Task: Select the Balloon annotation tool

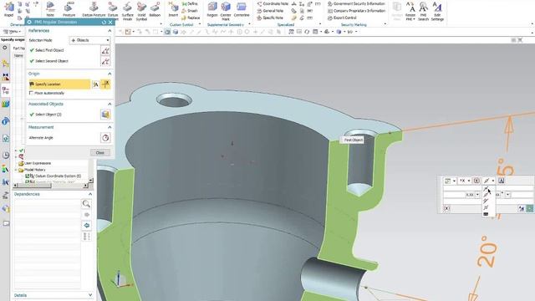Action: pos(155,9)
